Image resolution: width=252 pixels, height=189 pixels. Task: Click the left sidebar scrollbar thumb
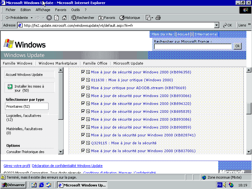tap(61, 96)
